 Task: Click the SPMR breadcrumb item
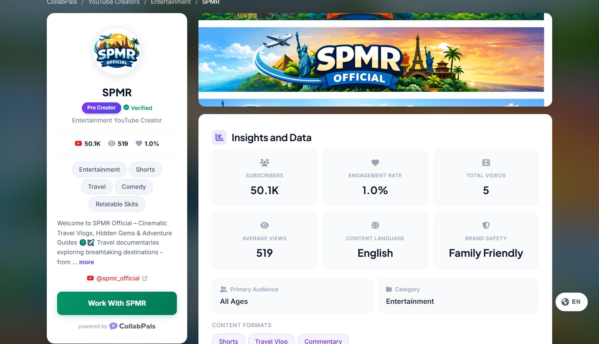pyautogui.click(x=211, y=2)
